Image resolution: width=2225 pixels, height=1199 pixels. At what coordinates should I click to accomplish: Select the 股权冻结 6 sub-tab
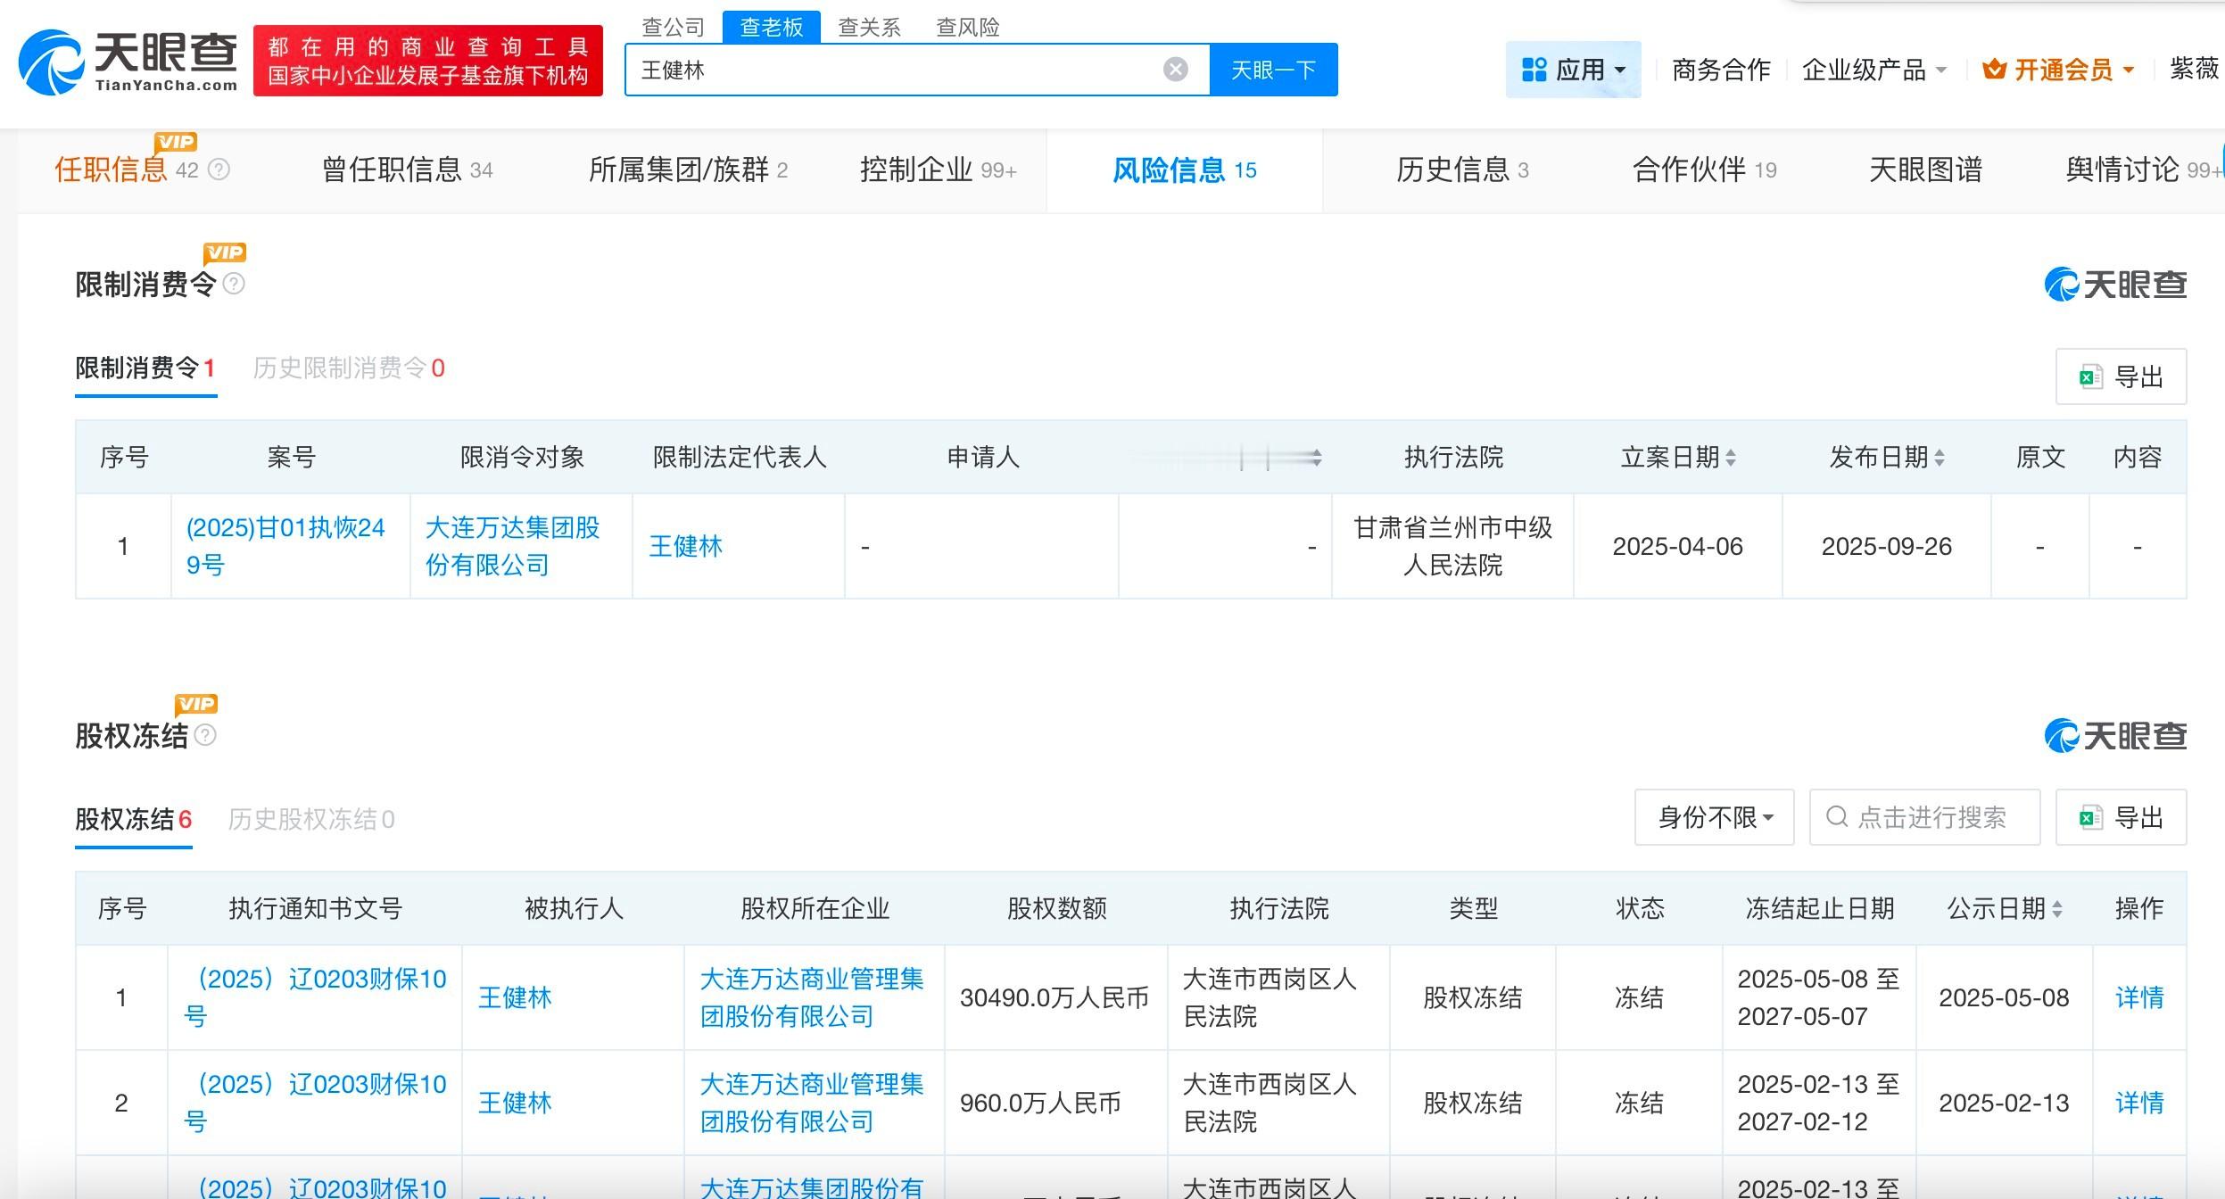(x=134, y=819)
